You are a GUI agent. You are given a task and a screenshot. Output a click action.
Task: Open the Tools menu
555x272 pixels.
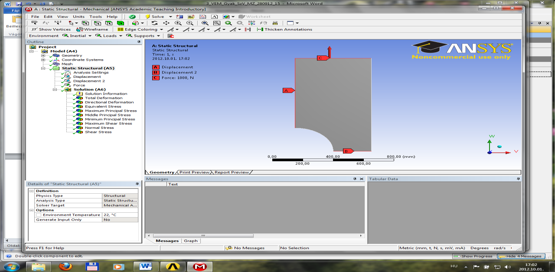(x=95, y=16)
